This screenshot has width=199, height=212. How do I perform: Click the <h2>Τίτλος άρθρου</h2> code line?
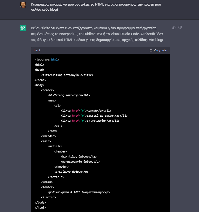pyautogui.click(x=79, y=156)
